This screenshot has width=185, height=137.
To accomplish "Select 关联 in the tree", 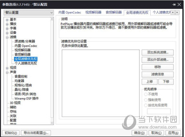I will 13,116.
